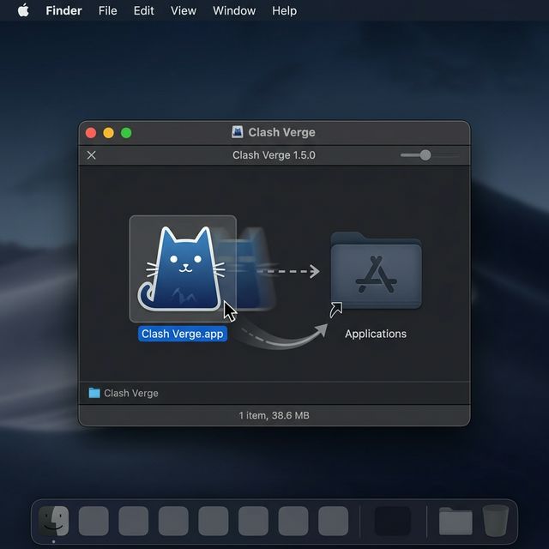
Task: Click the Clash Verge disk icon in title bar
Action: [238, 132]
